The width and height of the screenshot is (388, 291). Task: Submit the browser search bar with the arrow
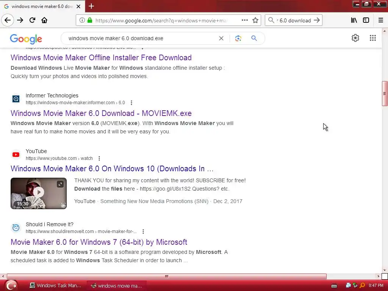[317, 20]
